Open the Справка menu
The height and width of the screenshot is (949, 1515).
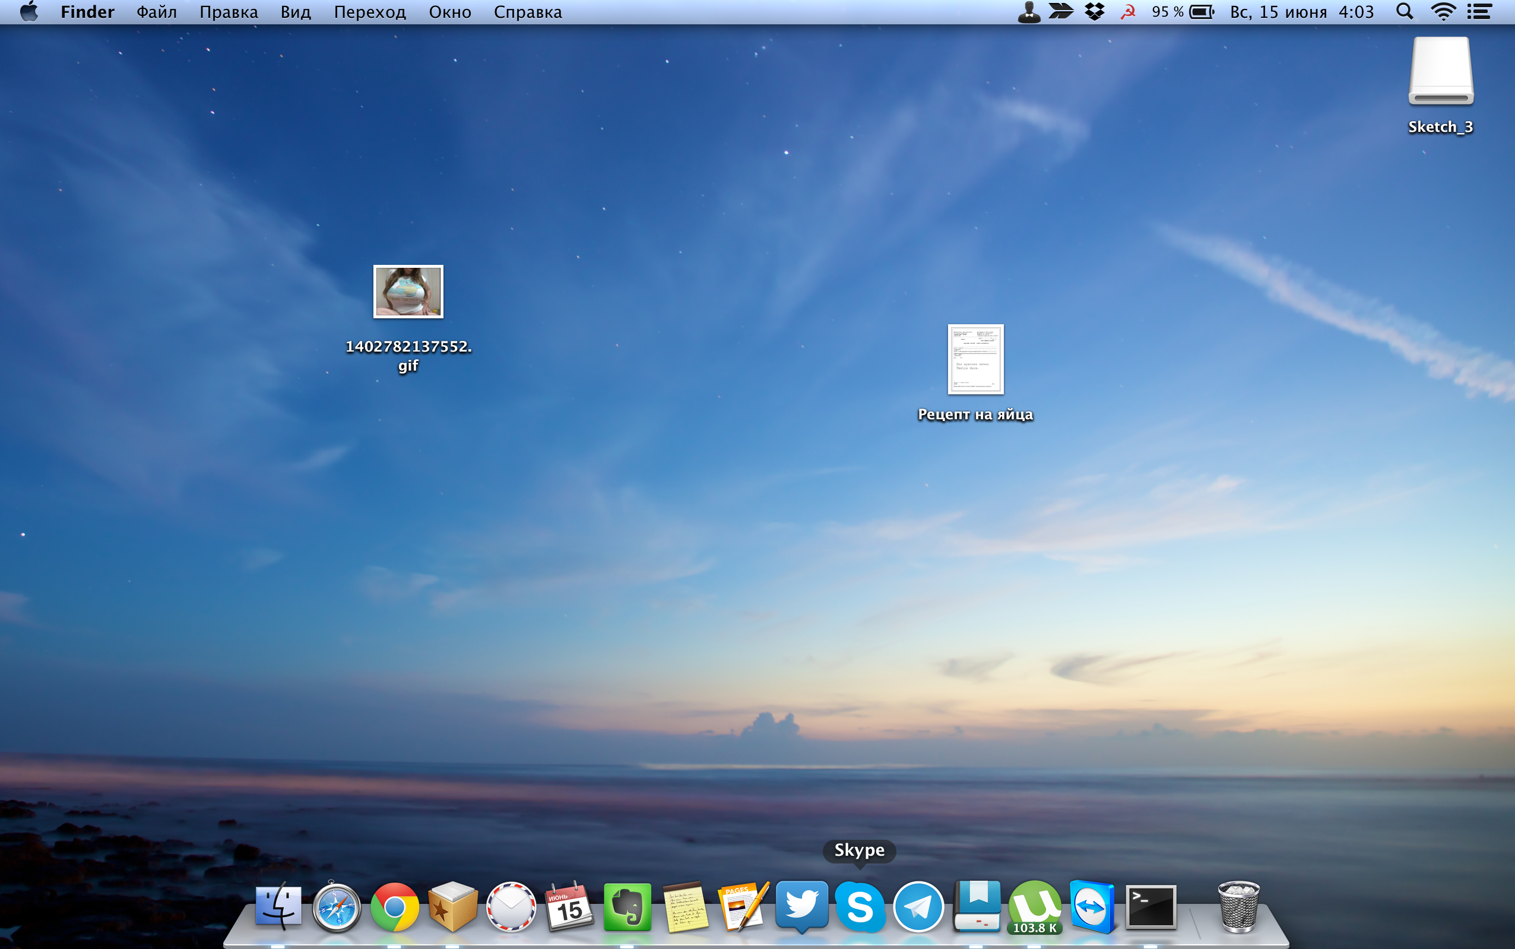(527, 12)
